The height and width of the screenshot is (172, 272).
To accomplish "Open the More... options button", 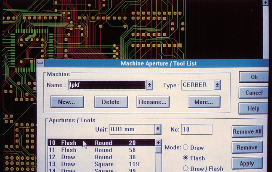I will (x=204, y=102).
